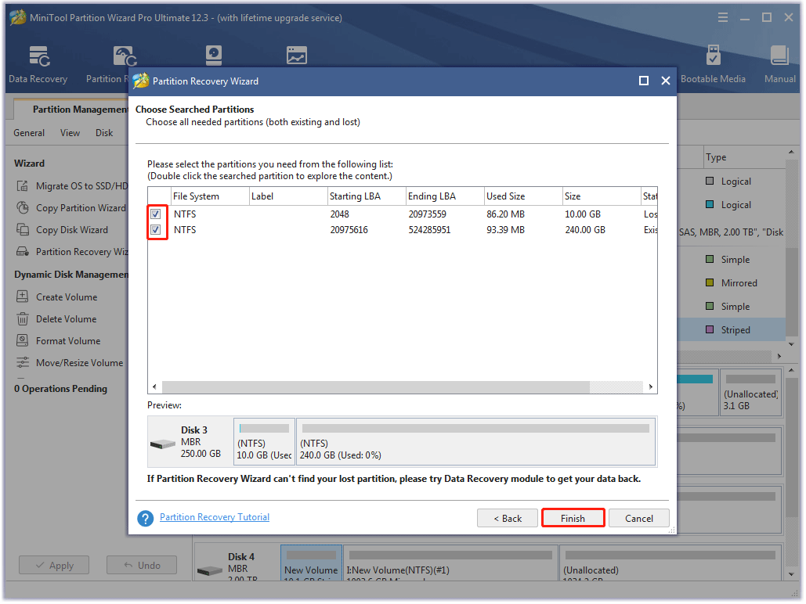Open the Disk menu

click(x=104, y=133)
